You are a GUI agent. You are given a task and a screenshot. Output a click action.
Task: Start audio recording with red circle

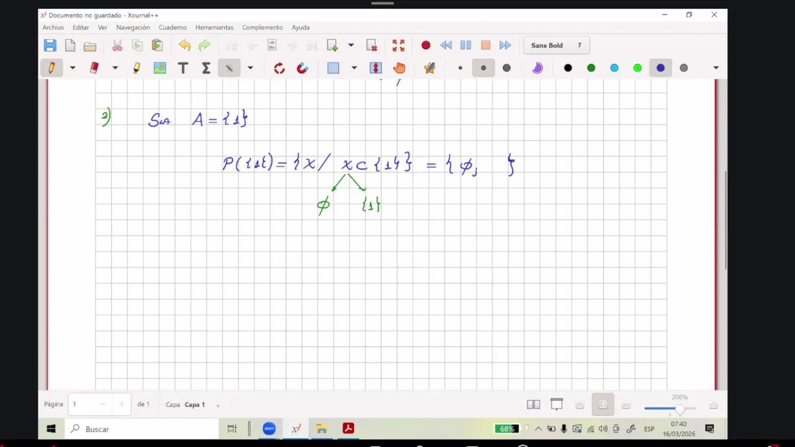[425, 45]
